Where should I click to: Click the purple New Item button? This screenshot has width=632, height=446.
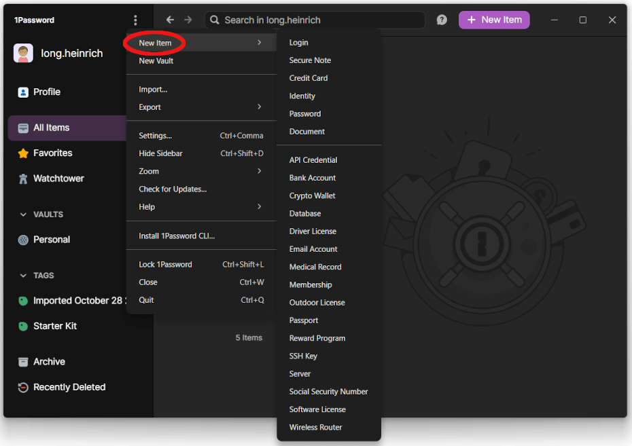click(494, 20)
